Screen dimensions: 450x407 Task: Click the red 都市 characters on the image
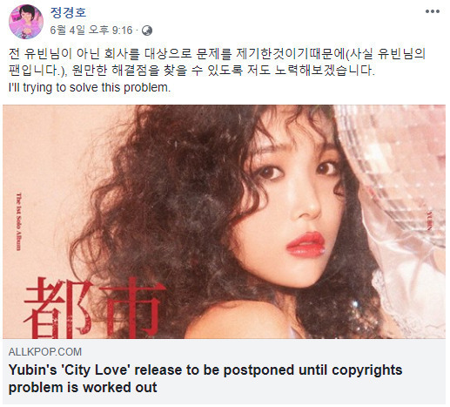coord(94,309)
